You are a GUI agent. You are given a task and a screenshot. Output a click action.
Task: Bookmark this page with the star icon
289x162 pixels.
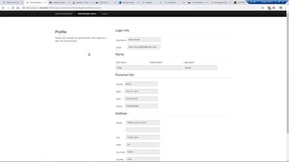point(263,8)
